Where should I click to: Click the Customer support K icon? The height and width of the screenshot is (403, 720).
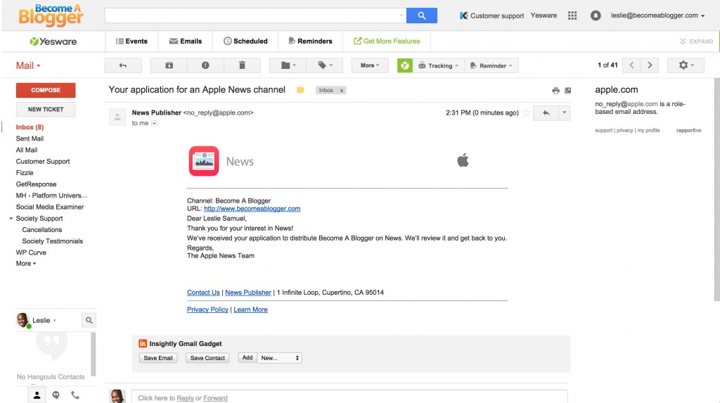click(464, 15)
